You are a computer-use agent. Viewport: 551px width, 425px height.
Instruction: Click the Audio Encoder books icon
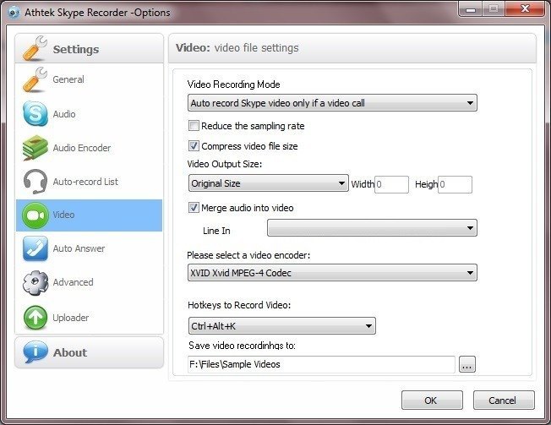35,148
